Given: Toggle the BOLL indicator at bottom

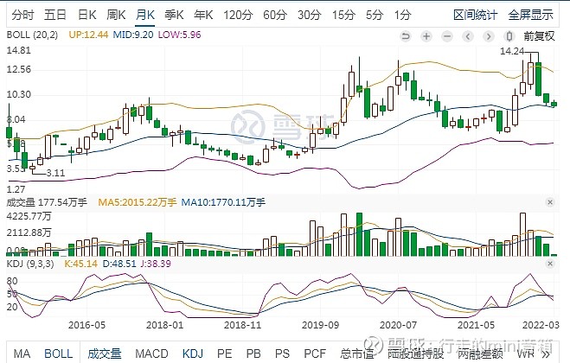Looking at the screenshot, I should tap(59, 353).
